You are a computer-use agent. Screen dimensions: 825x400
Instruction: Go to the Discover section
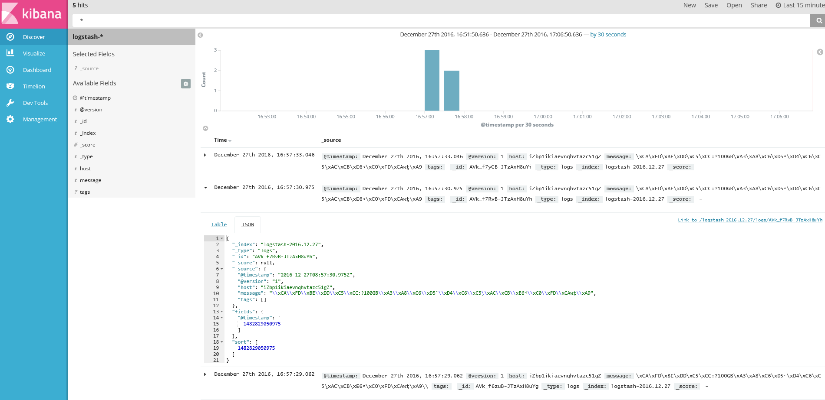click(34, 37)
